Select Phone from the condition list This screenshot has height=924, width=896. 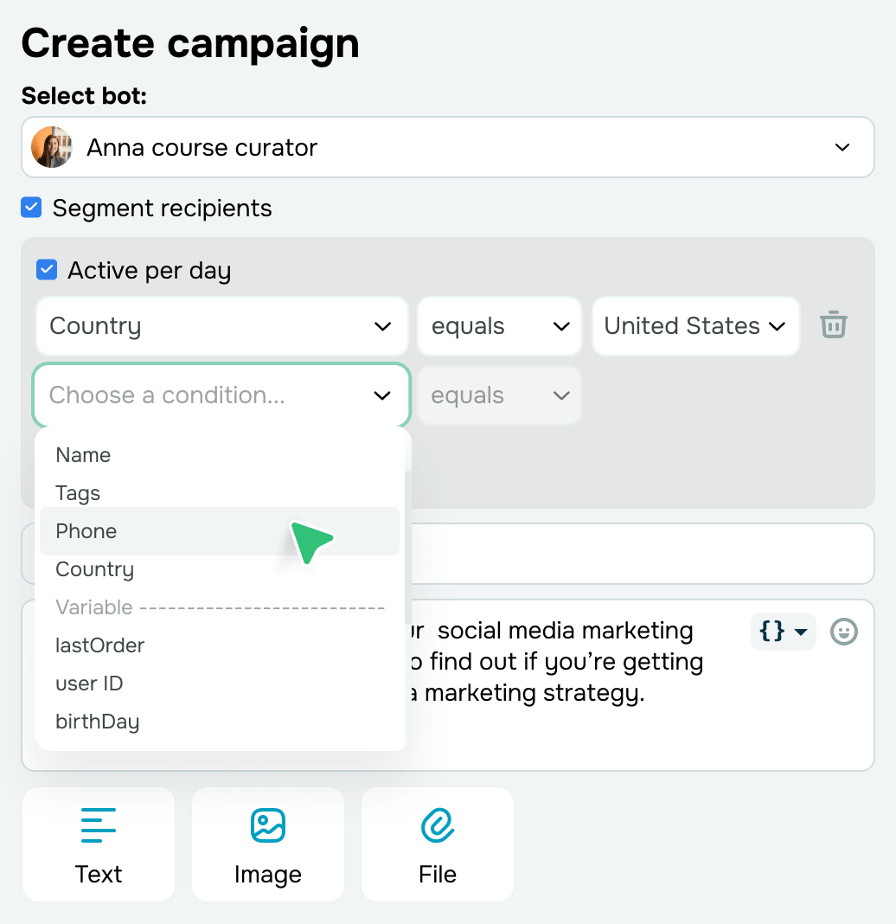[86, 531]
